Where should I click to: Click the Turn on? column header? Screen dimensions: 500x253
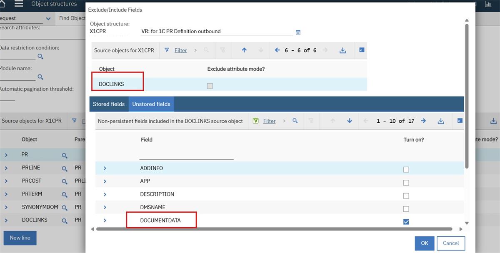click(414, 140)
